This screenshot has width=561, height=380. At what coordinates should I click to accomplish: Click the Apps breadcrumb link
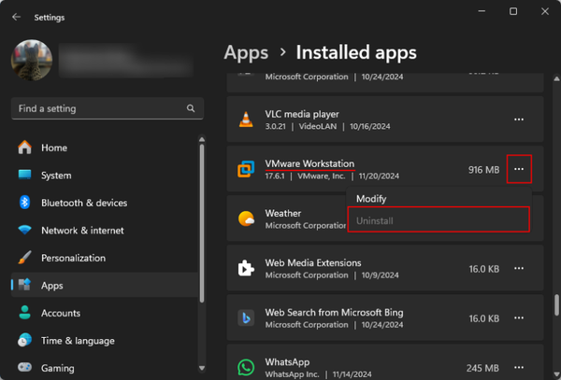pyautogui.click(x=246, y=52)
